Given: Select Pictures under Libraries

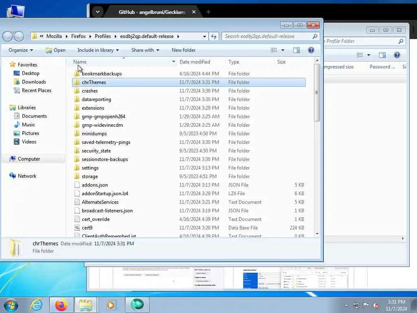Looking at the screenshot, I should point(30,133).
